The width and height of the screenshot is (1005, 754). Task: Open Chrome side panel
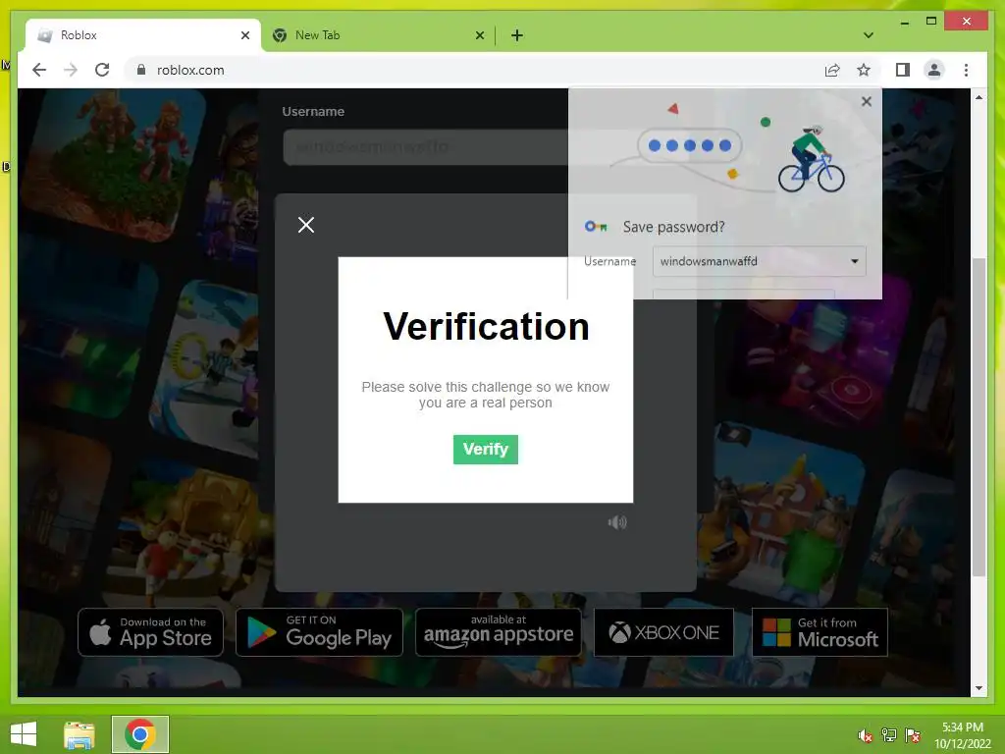903,70
